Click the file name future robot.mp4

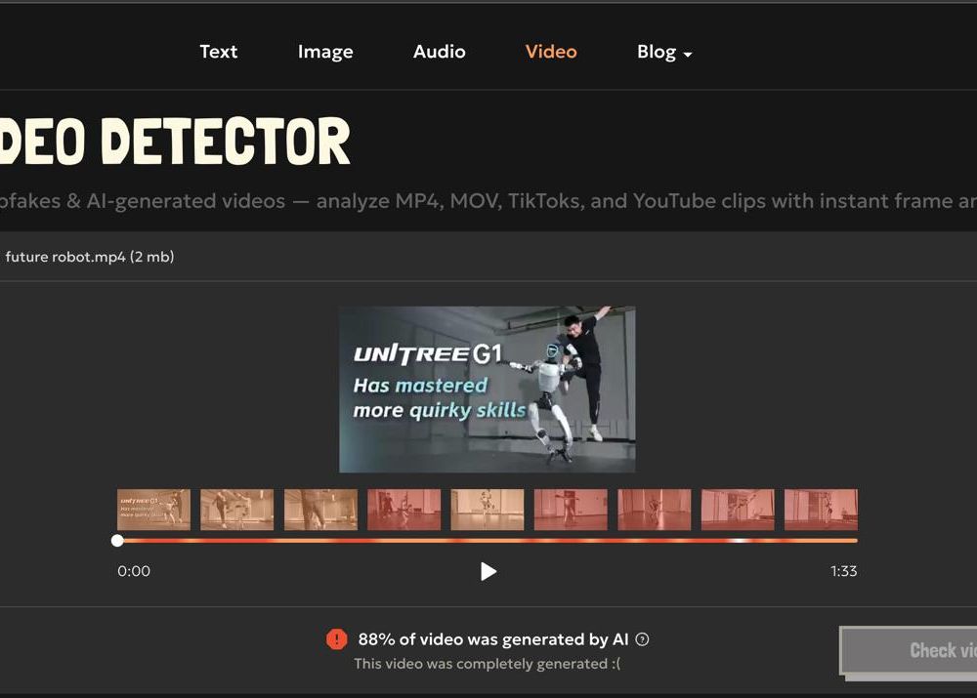click(89, 257)
